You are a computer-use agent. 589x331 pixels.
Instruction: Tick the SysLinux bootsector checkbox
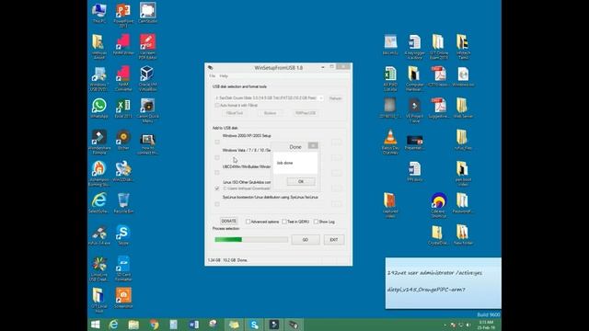217,204
